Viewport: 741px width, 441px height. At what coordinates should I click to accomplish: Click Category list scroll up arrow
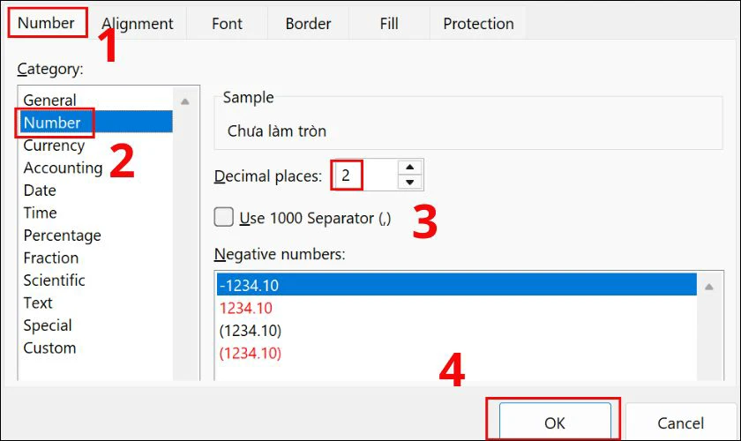[185, 101]
